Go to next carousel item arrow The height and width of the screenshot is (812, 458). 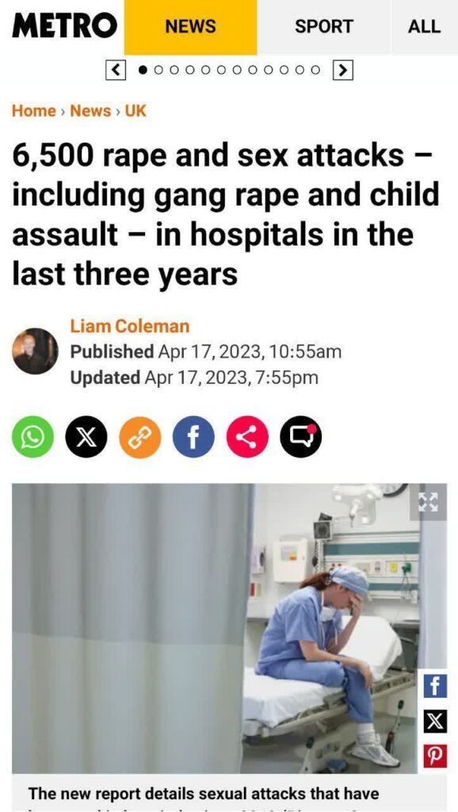tap(342, 70)
